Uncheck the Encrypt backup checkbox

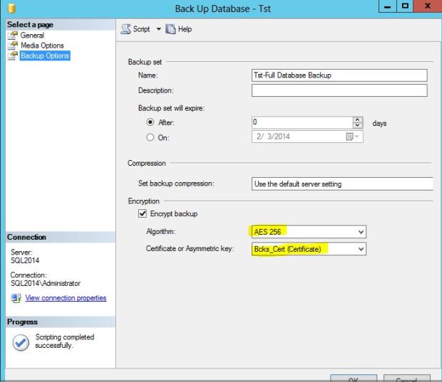click(x=143, y=214)
